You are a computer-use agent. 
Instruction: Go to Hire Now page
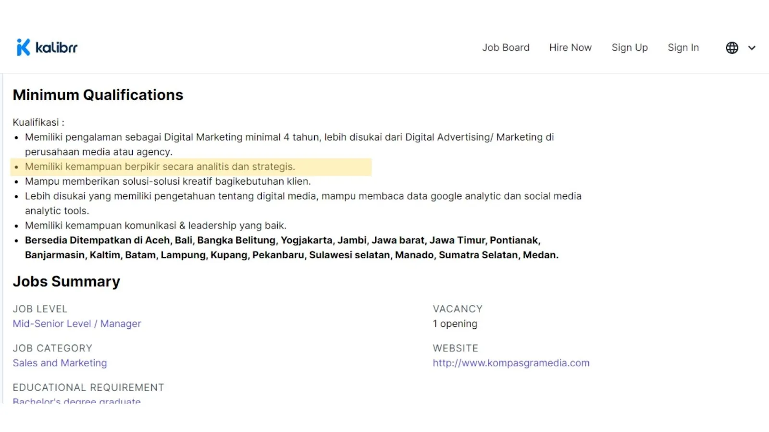[x=570, y=48]
